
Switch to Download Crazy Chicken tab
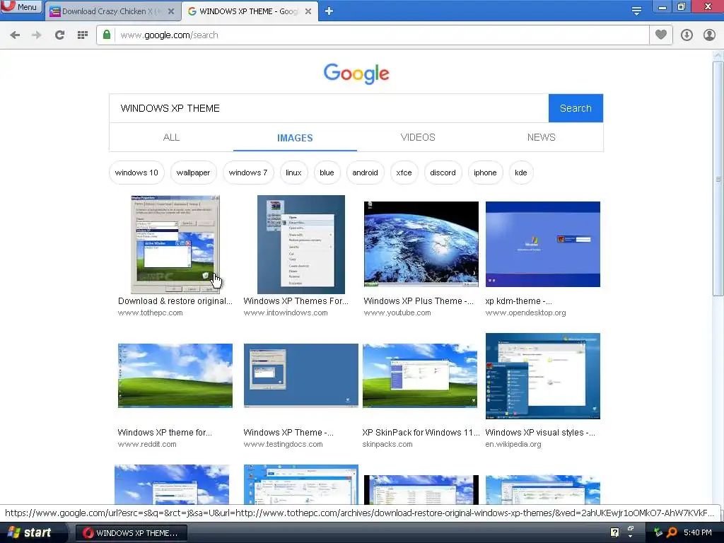click(112, 11)
